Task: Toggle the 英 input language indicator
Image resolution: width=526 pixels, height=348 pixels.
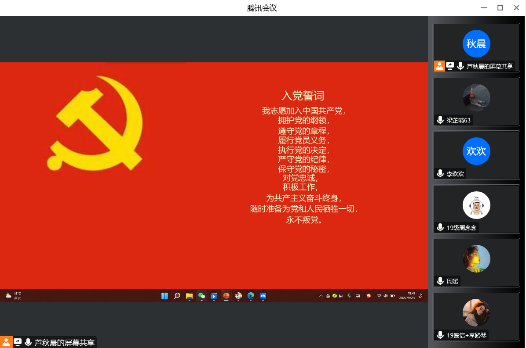Action: tap(358, 296)
